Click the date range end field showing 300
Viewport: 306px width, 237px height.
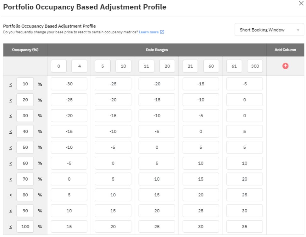pyautogui.click(x=255, y=66)
